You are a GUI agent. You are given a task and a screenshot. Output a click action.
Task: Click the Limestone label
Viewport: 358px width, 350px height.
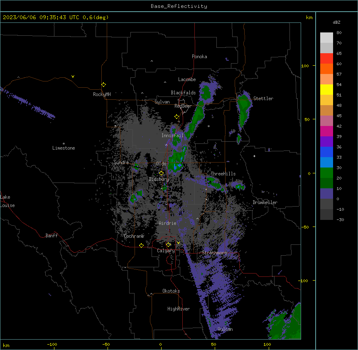click(64, 148)
